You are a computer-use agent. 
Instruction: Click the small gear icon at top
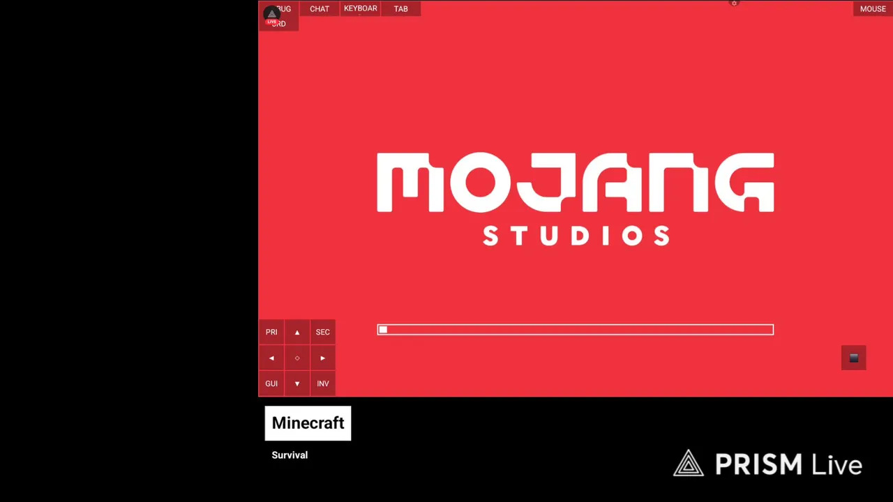click(734, 3)
